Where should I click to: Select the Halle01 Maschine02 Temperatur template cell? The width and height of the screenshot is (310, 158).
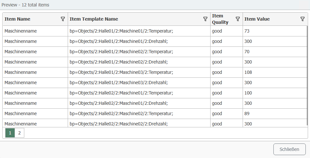pos(121,52)
